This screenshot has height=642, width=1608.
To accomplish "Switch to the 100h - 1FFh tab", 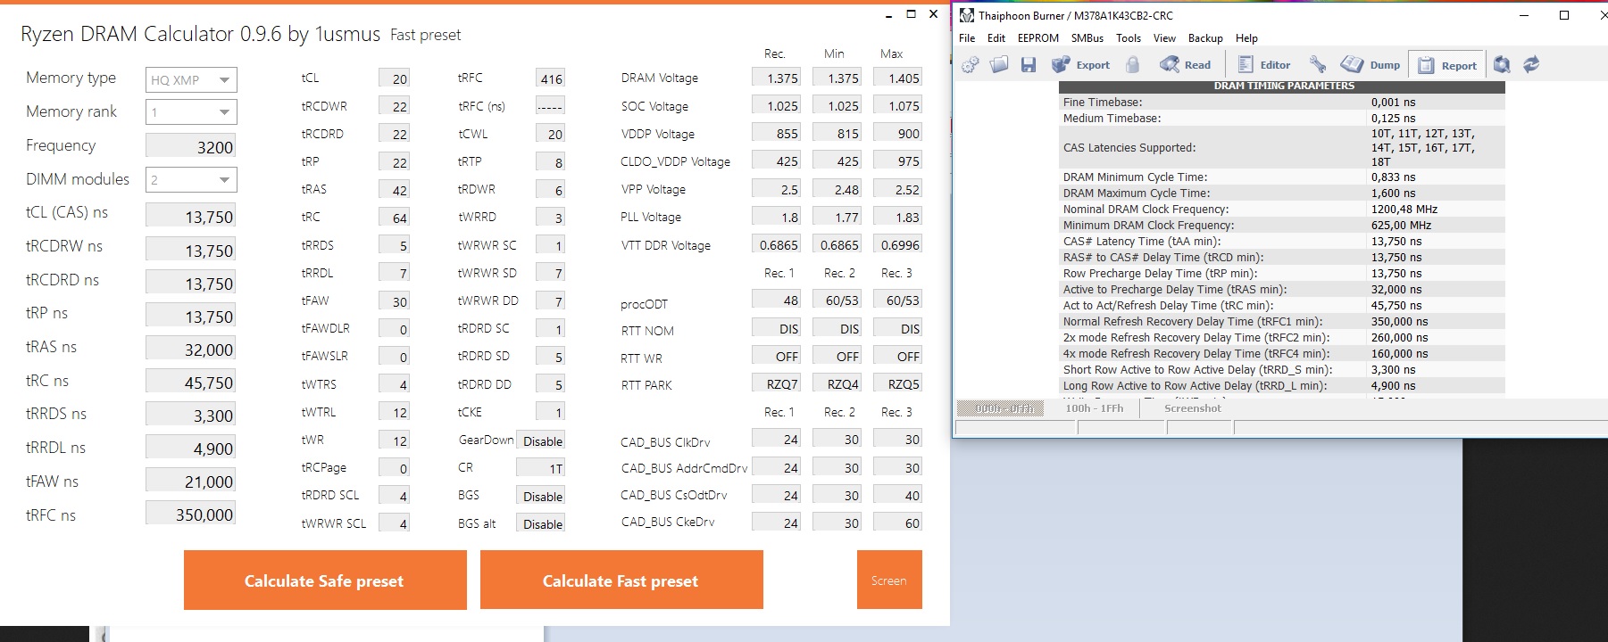I will [x=1094, y=408].
